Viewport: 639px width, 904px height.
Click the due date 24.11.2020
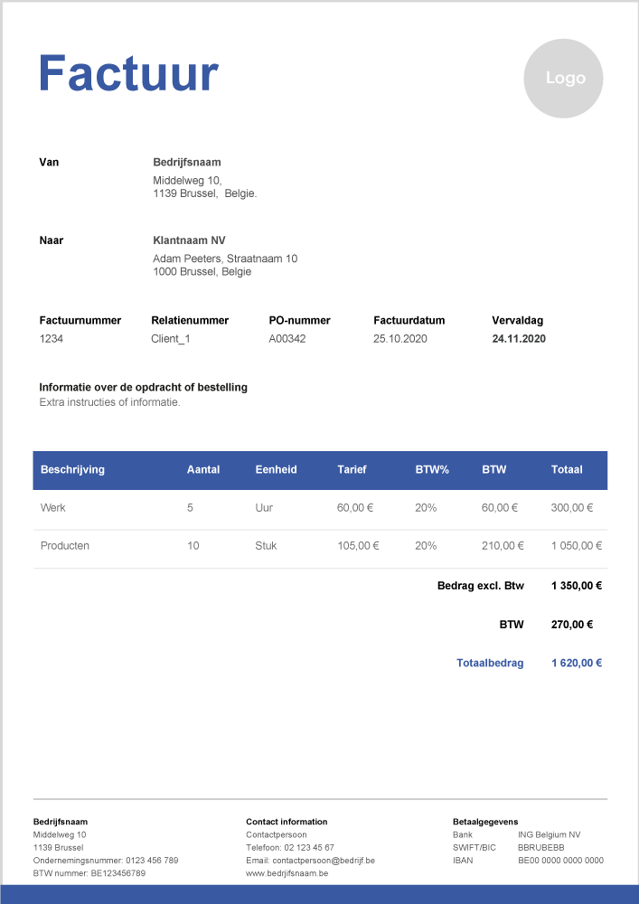[519, 339]
